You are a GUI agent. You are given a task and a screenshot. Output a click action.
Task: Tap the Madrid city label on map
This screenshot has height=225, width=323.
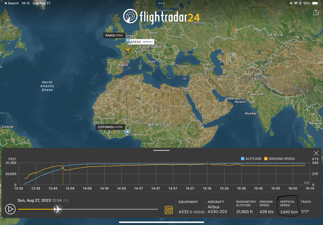tap(123, 65)
